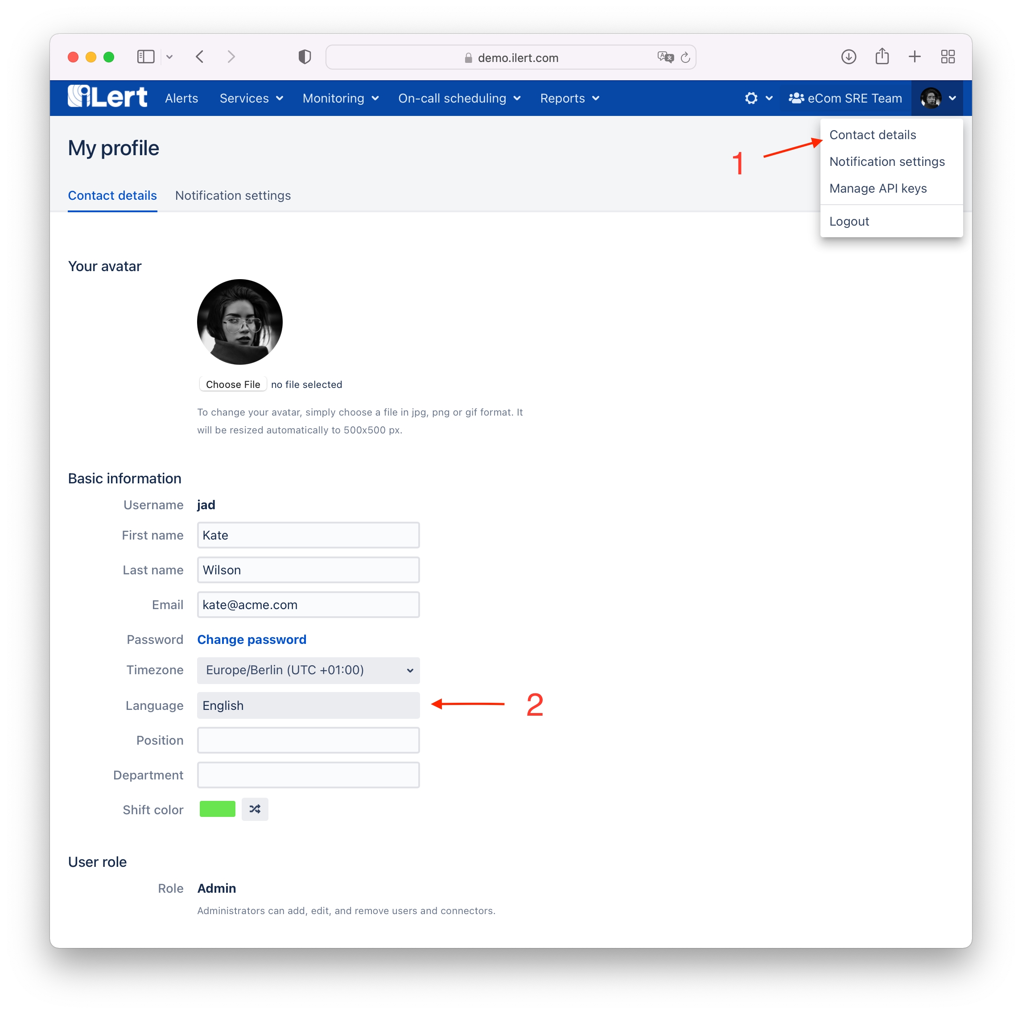Click Safari's sidebar toggle icon

[145, 57]
